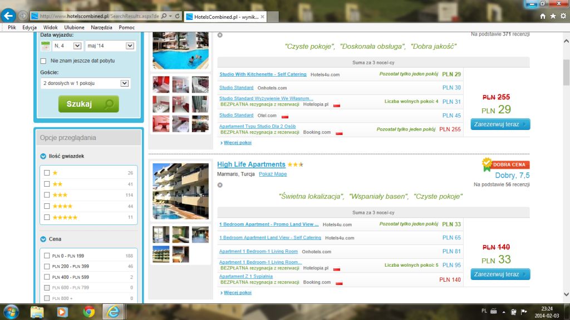570x320 pixels.
Task: Tick 'Nie znam jeszcze dat pobytu' checkbox
Action: [43, 61]
